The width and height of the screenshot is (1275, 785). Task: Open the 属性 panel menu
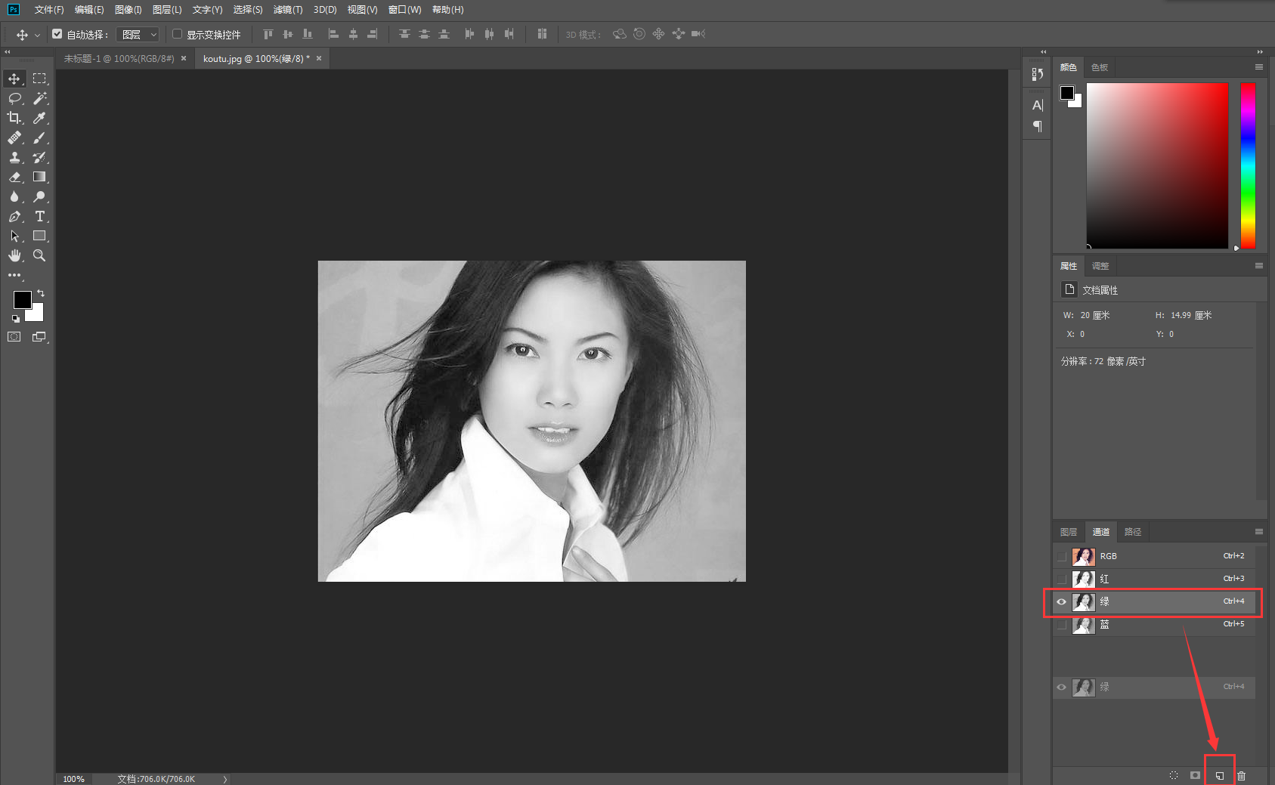(x=1259, y=266)
